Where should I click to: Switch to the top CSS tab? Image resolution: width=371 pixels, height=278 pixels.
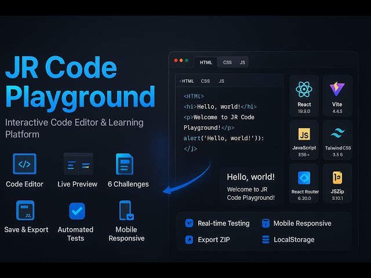click(227, 63)
